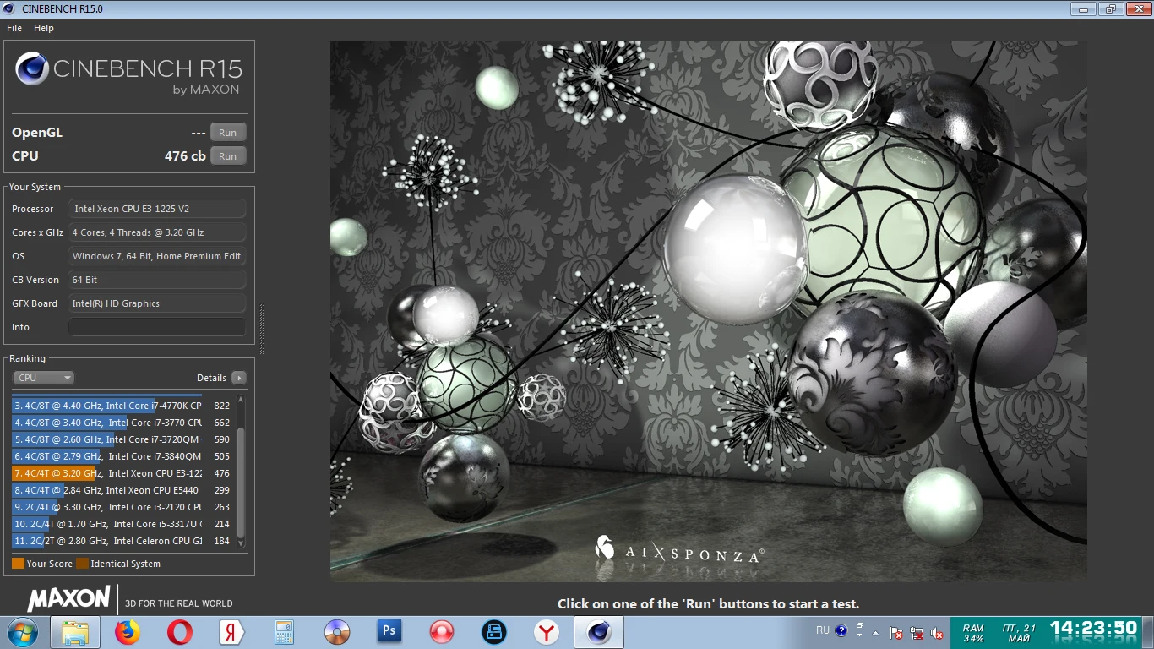Select the '4 Cores, 4 Threads @ 3.20 GHz' value
1154x649 pixels.
coord(157,232)
